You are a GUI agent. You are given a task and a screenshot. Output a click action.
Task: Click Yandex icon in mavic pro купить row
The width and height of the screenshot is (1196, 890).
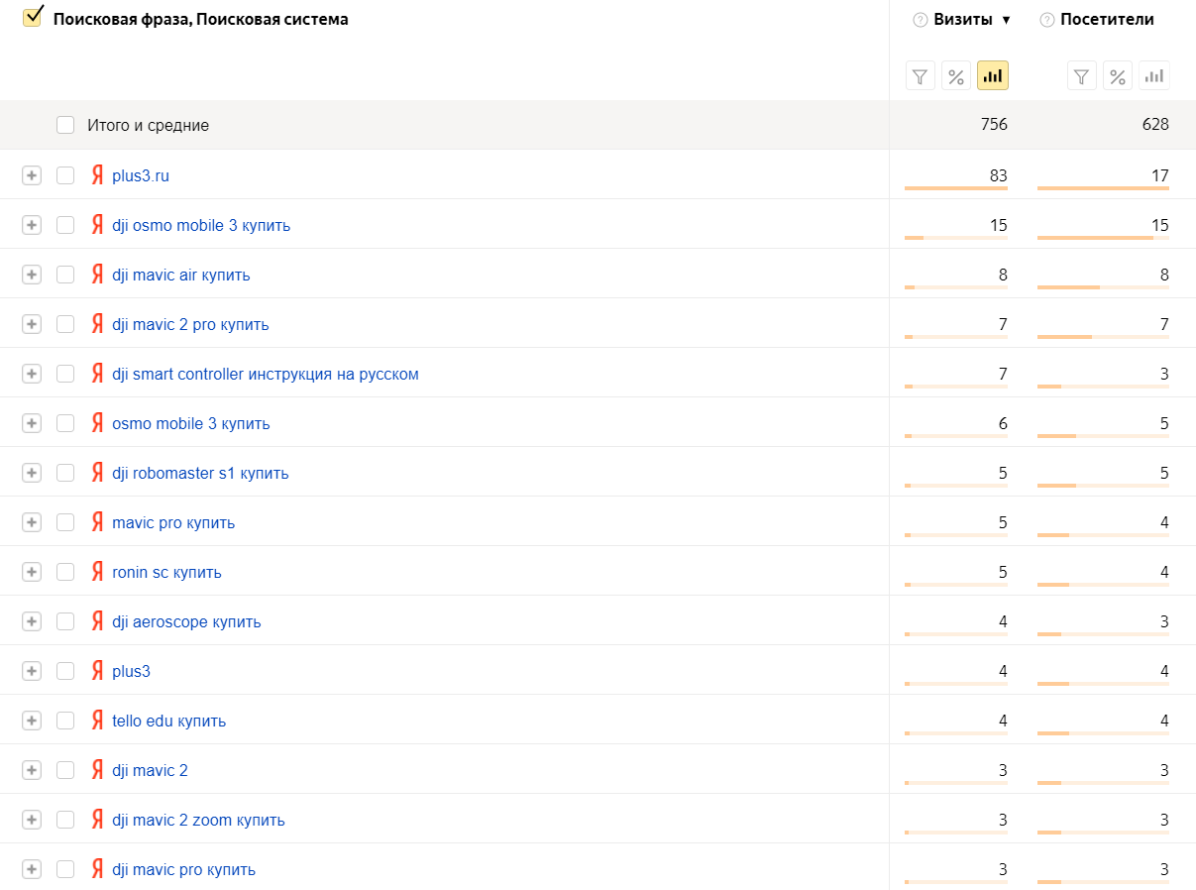(97, 522)
